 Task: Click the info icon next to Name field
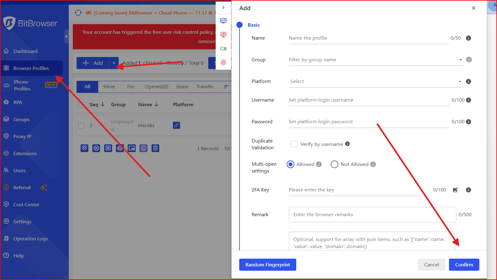click(468, 38)
